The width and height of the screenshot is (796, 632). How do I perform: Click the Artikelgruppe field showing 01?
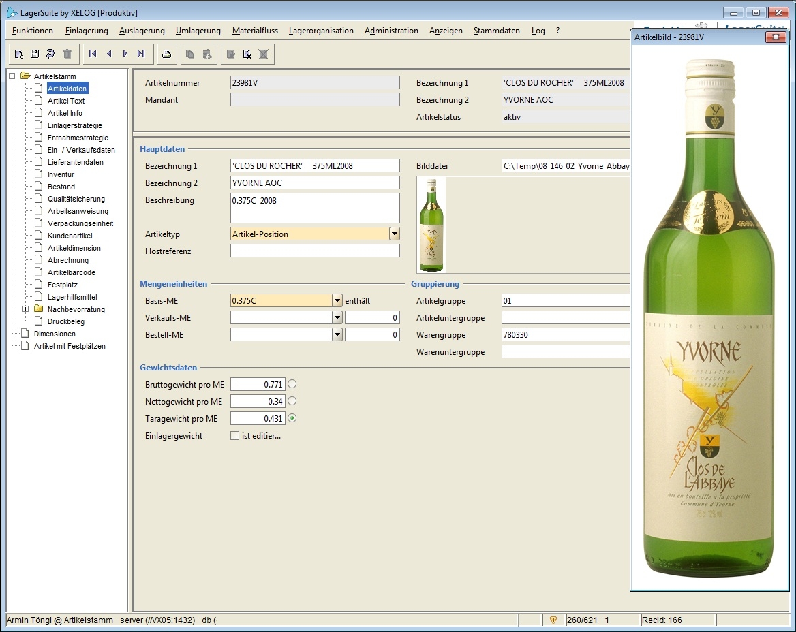click(566, 301)
